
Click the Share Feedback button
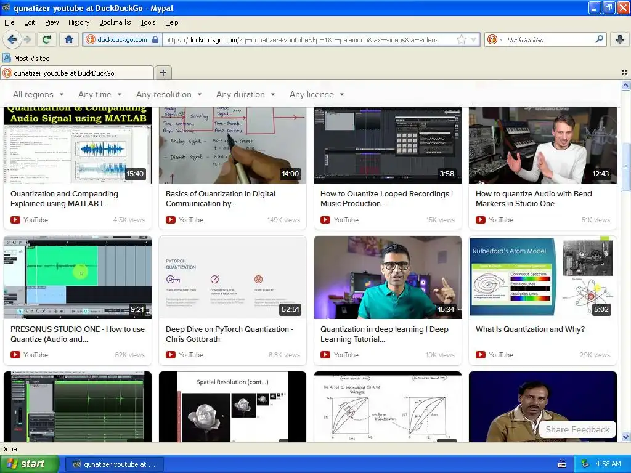tap(577, 429)
